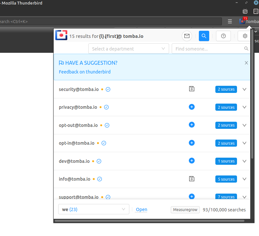259x236 pixels.
Task: Select the info@tomba.io email text
Action: [74, 179]
